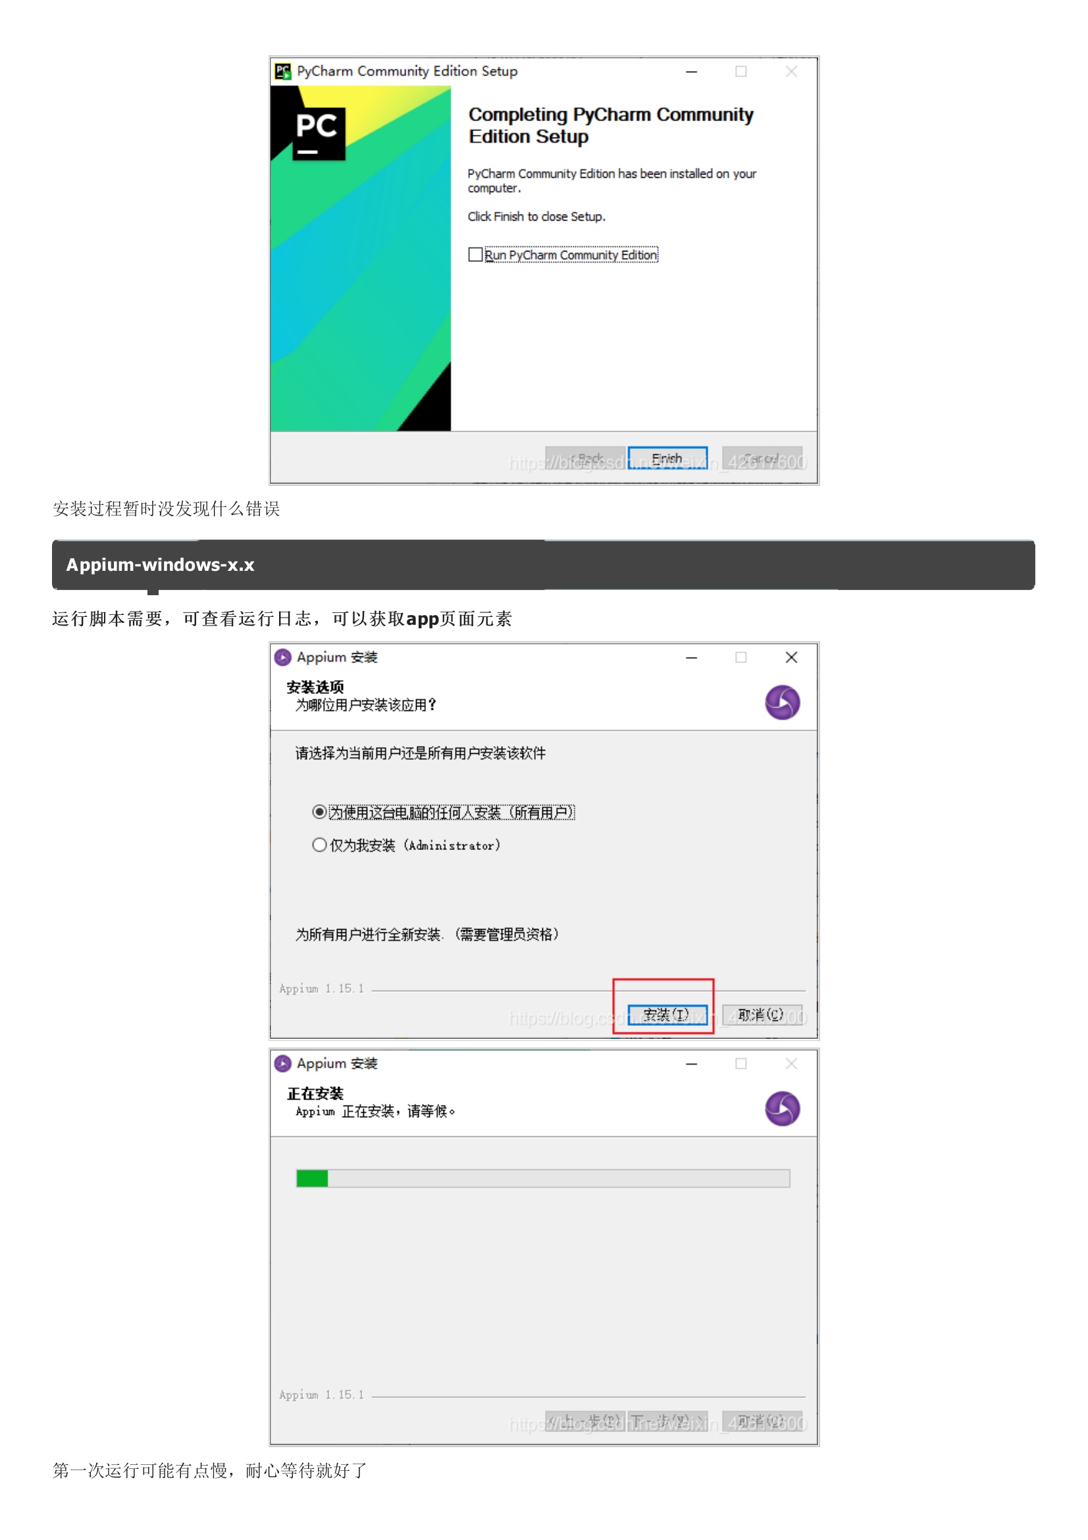Viewport: 1088px width, 1540px height.
Task: Enable the Run PyCharm Community Edition checkbox
Action: pyautogui.click(x=475, y=255)
